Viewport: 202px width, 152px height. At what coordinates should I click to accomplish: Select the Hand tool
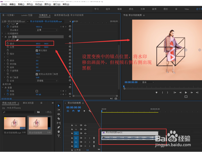59,131
